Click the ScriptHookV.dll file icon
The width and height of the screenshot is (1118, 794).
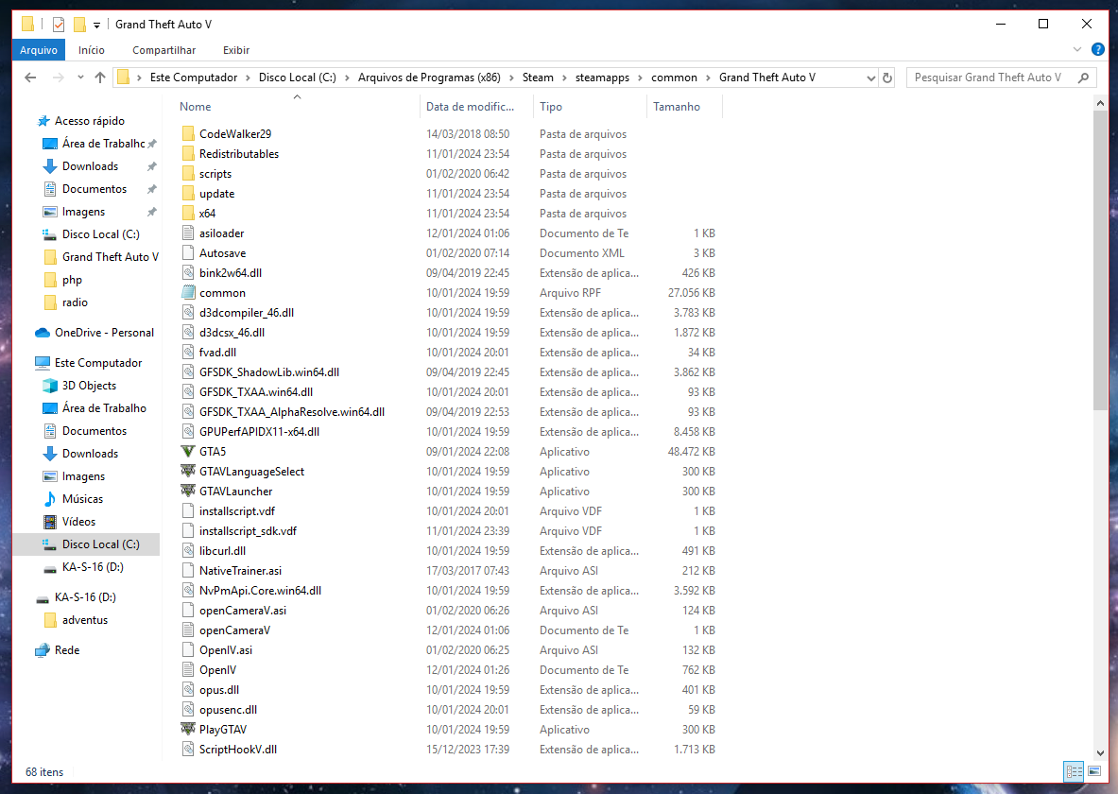[x=188, y=749]
